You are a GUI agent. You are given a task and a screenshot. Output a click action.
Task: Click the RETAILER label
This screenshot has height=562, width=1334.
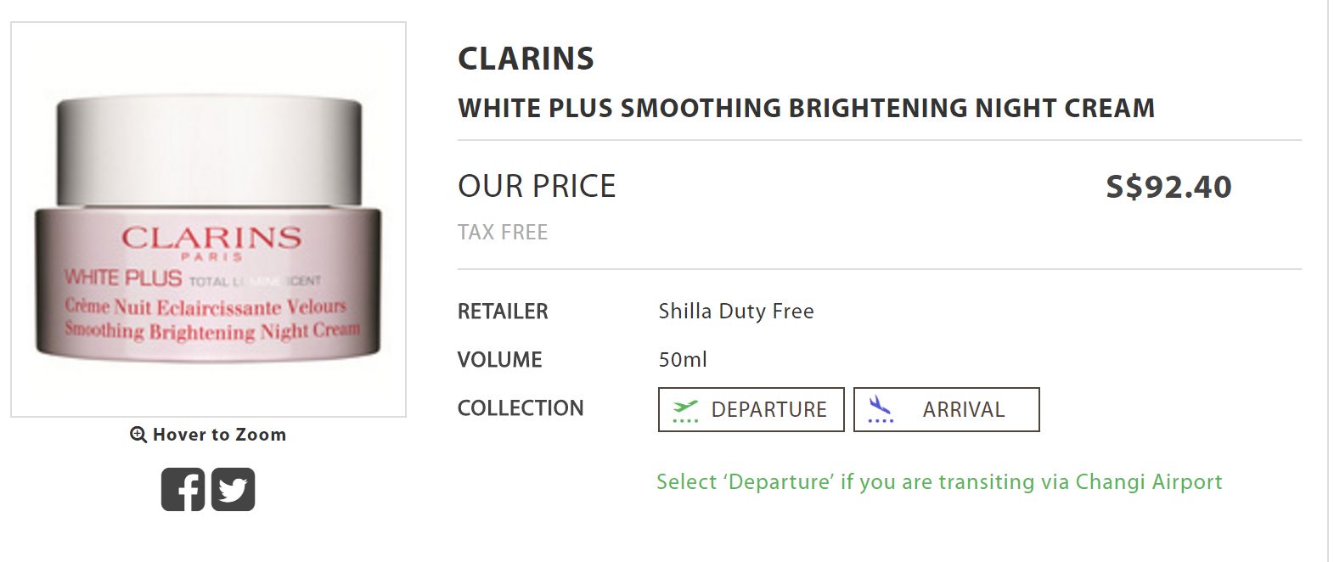503,312
